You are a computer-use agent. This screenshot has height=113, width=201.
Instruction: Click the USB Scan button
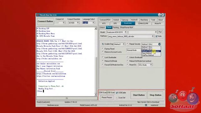[x=111, y=93]
